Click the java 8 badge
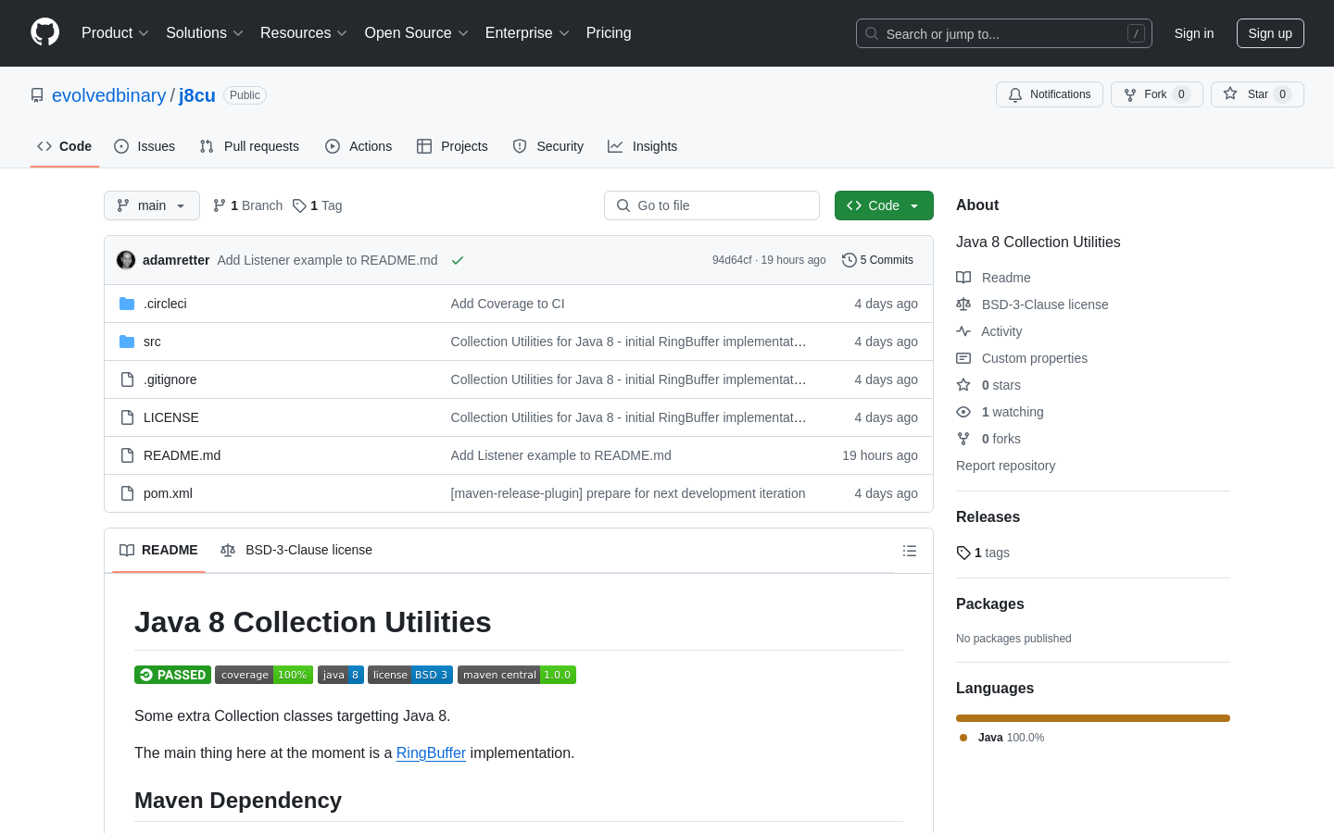Screen dimensions: 1334x833 (341, 675)
